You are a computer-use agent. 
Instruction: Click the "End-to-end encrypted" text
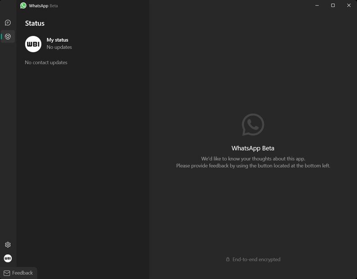point(256,259)
